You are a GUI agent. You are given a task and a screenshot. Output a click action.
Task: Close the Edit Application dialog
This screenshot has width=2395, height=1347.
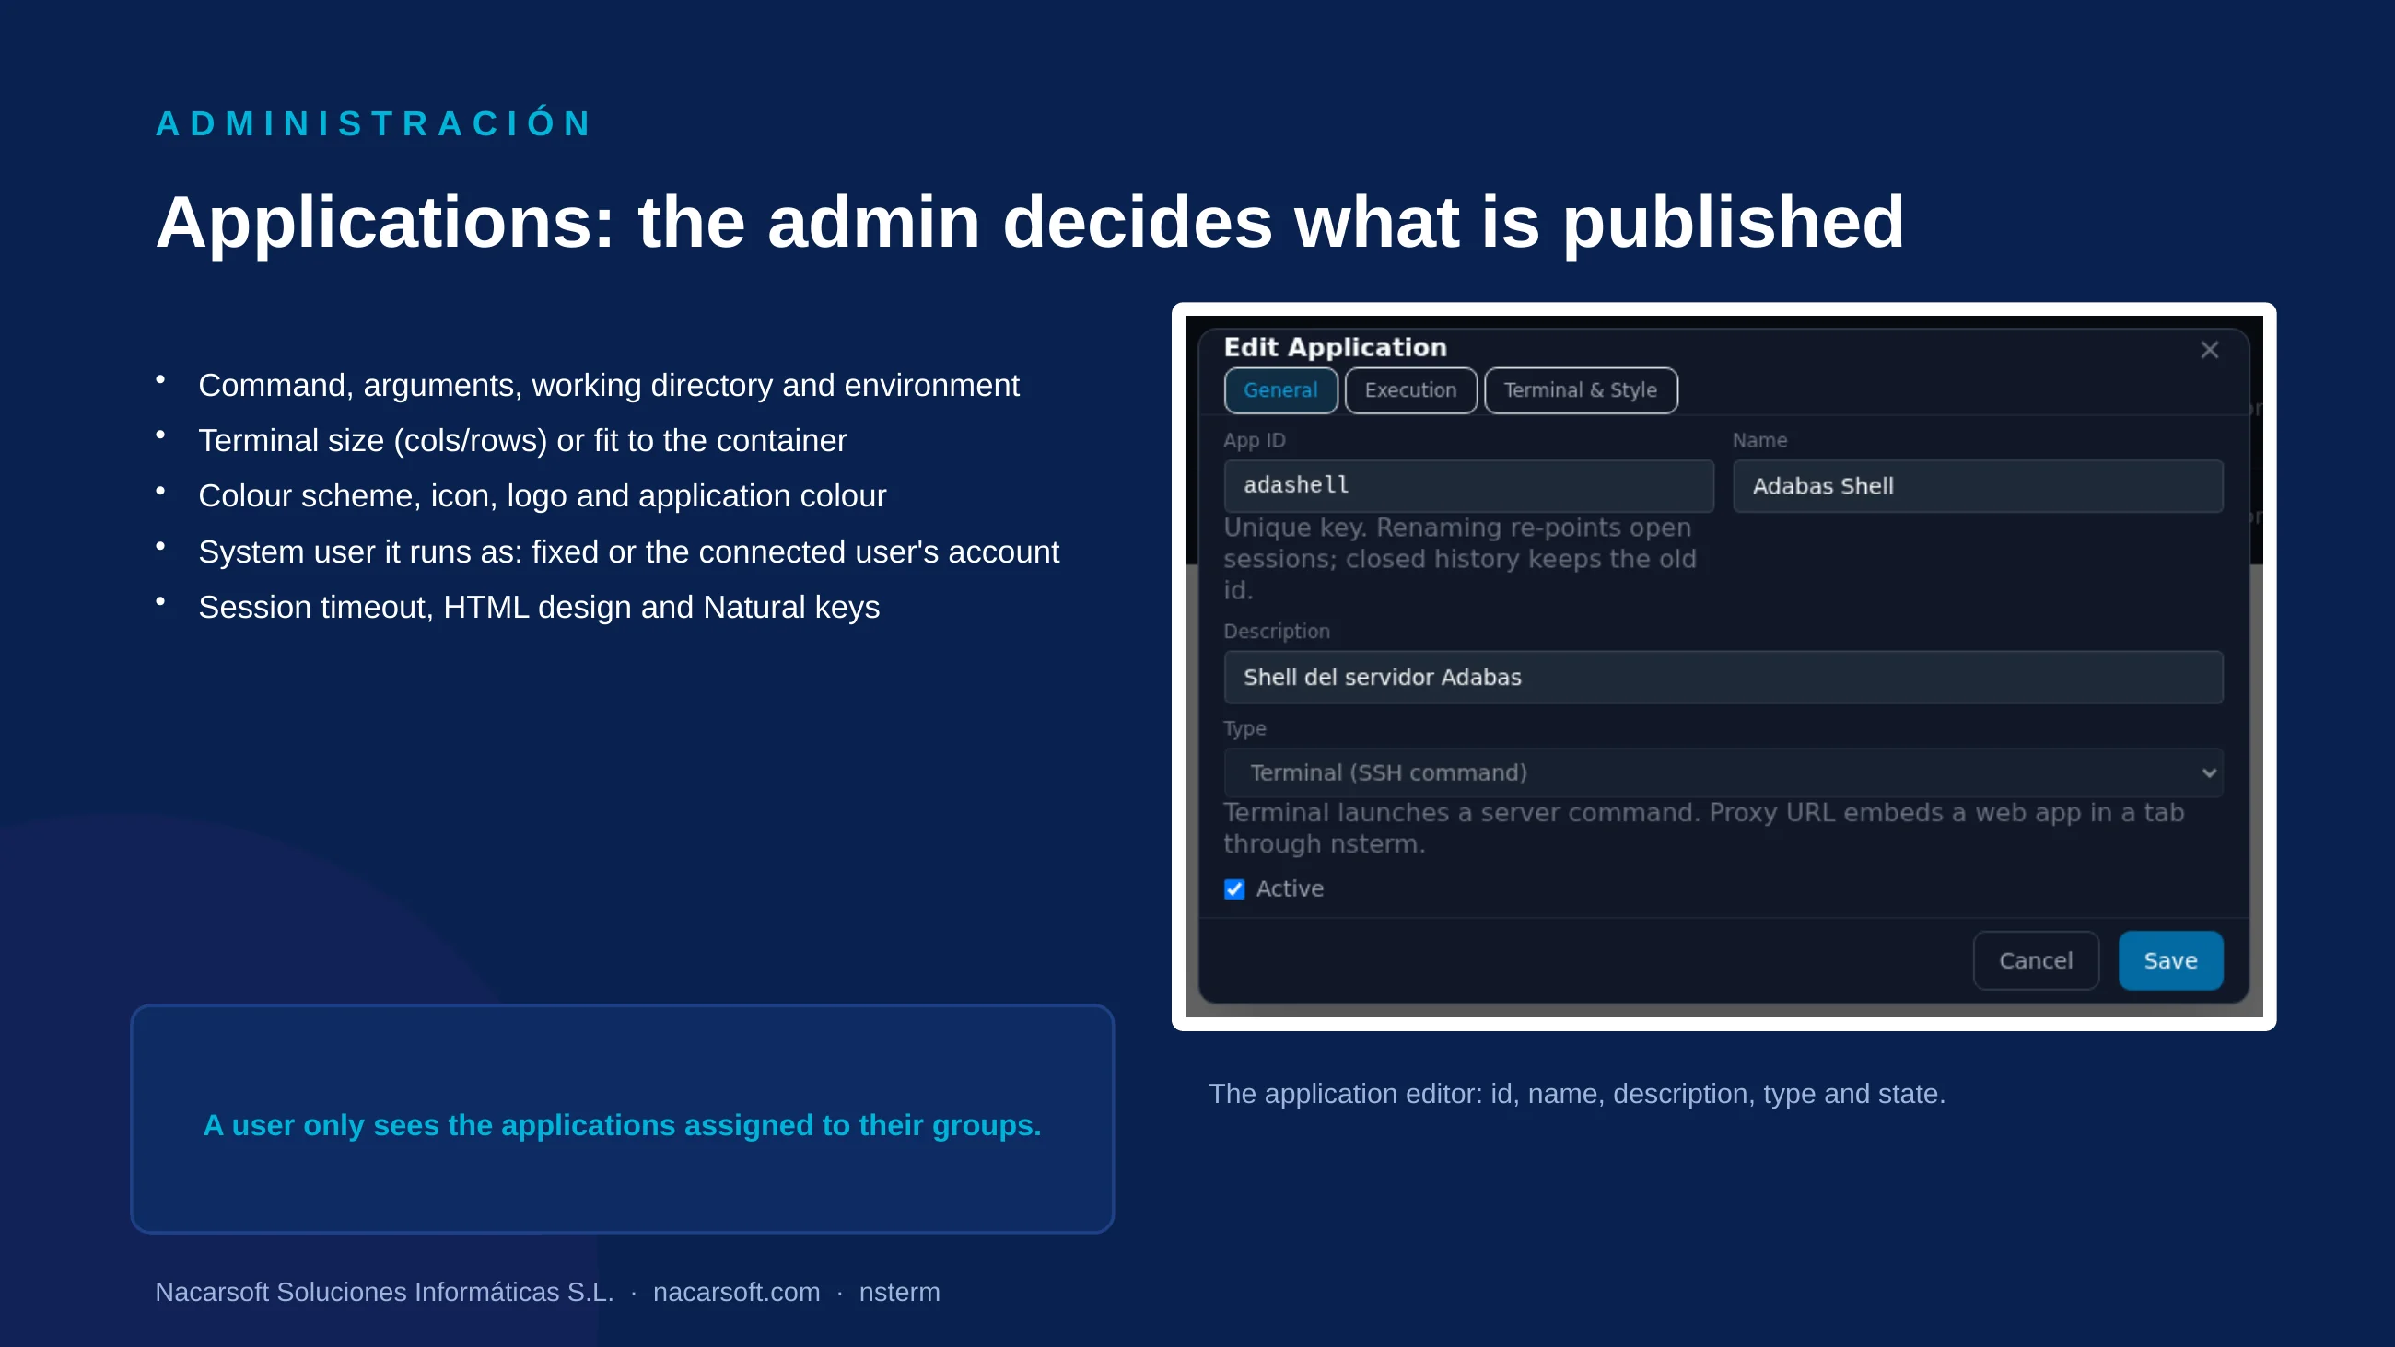coord(2209,350)
